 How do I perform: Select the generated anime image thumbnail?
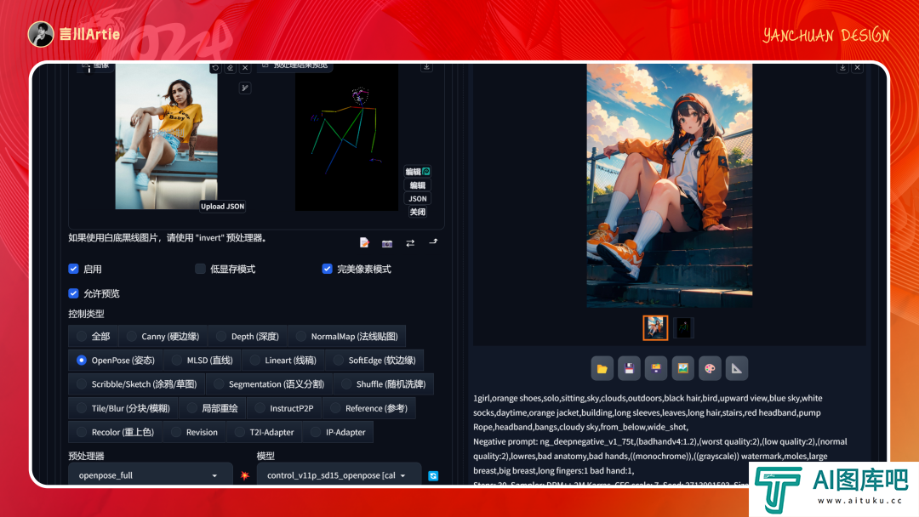655,328
